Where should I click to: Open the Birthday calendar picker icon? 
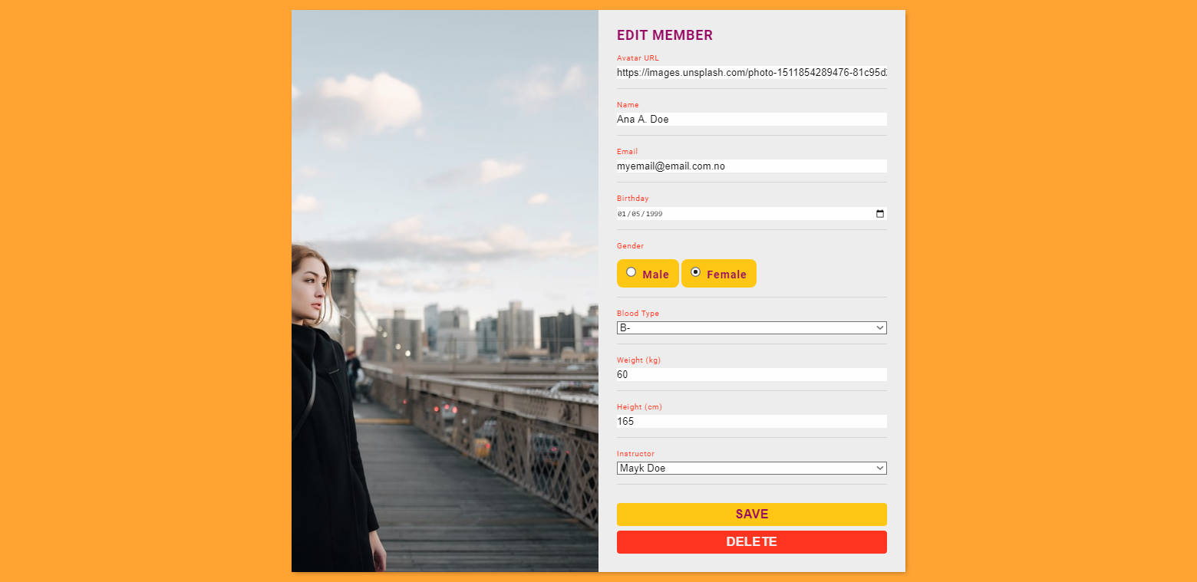point(880,214)
